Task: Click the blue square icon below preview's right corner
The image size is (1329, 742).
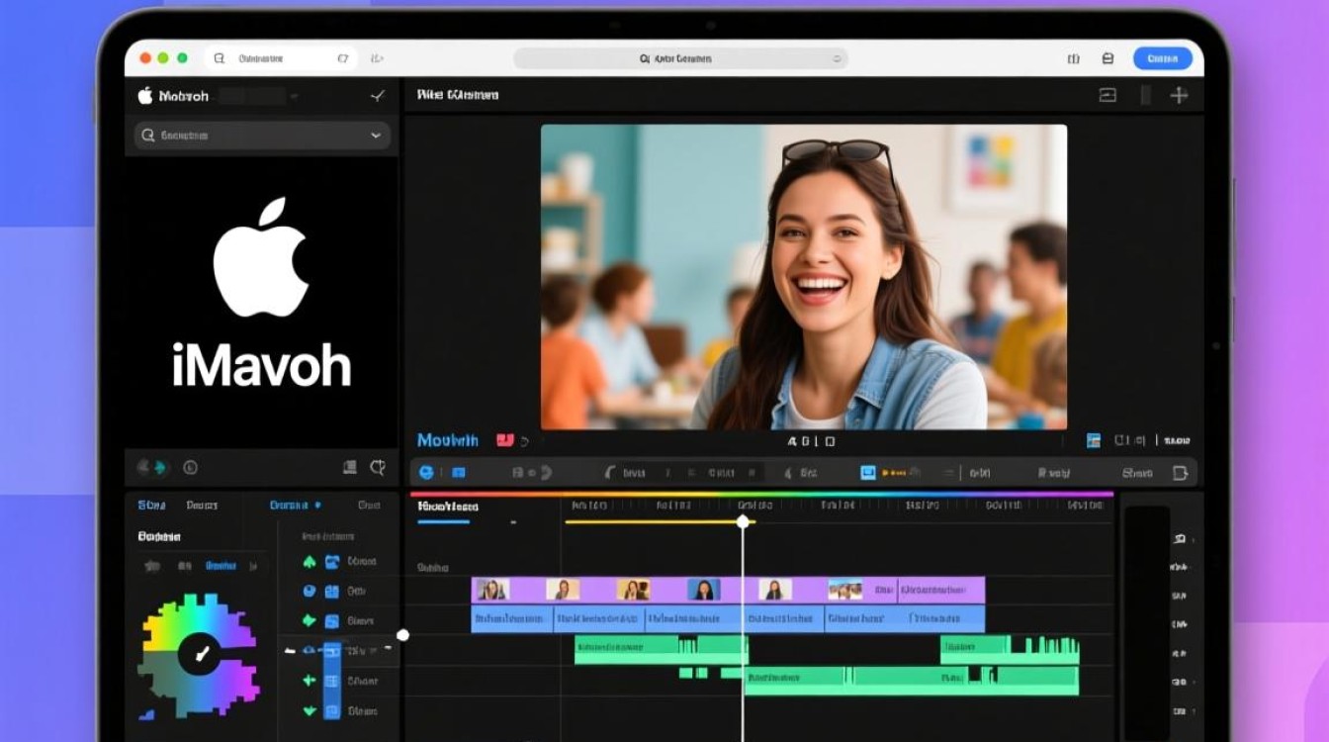Action: (x=1094, y=440)
